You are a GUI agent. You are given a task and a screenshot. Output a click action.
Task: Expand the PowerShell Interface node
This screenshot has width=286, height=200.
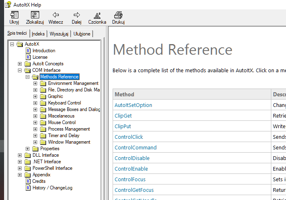tap(20, 169)
